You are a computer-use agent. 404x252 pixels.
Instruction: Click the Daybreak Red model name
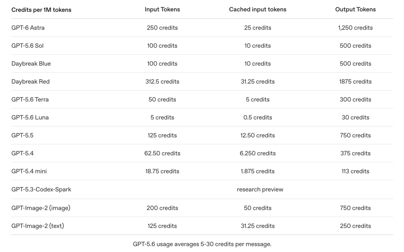coord(30,82)
